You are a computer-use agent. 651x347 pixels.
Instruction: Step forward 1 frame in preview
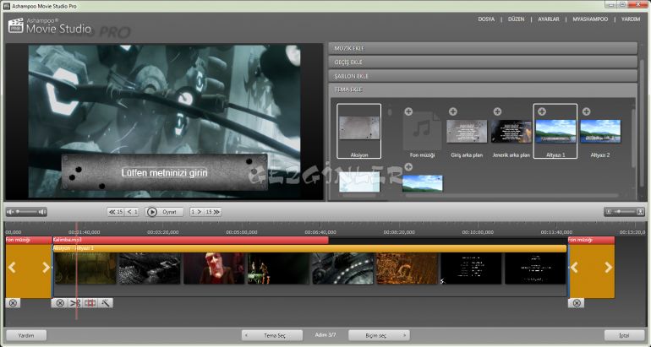(196, 212)
